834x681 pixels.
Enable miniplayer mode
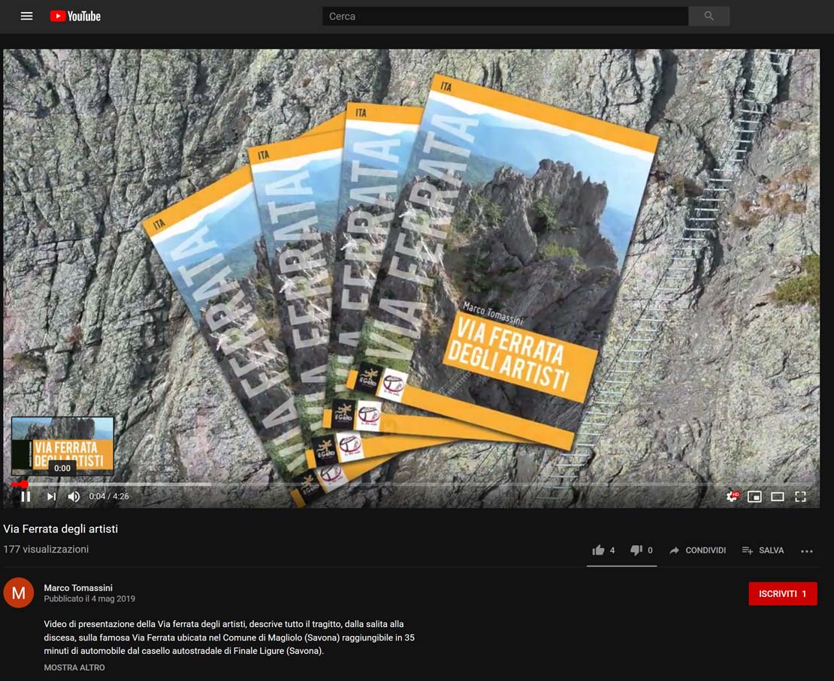click(x=754, y=496)
